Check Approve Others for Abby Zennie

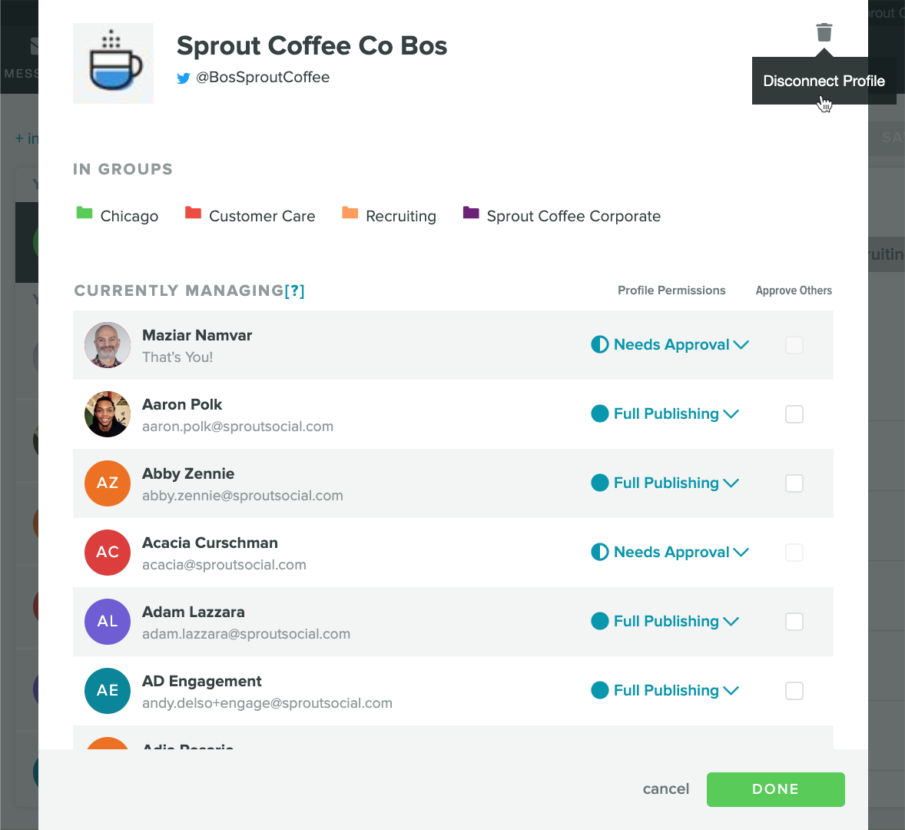pos(794,483)
